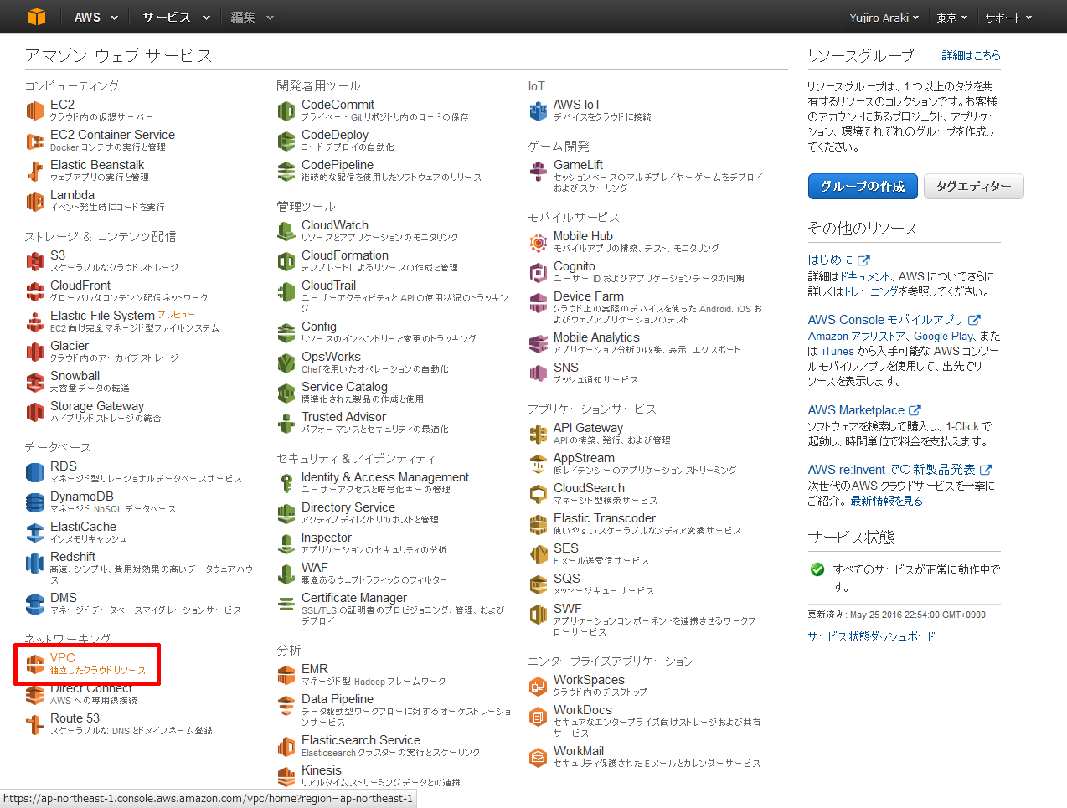Click the ElastiCache link
The image size is (1067, 808).
point(84,527)
